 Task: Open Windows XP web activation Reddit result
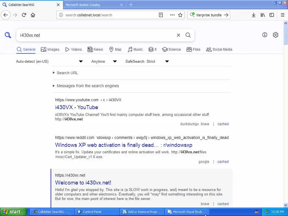coord(124,145)
